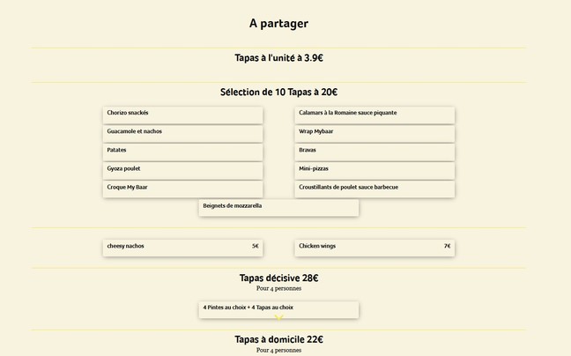Viewport: 571px width, 356px height.
Task: Choose the Patates tapas card
Action: click(182, 152)
